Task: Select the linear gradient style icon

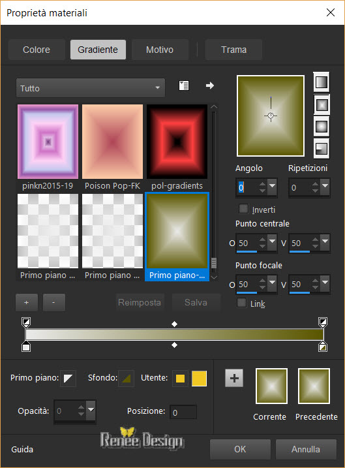Action: [322, 82]
